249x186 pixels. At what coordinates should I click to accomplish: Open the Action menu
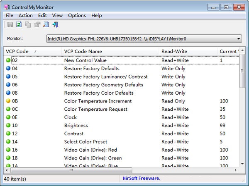coord(25,15)
